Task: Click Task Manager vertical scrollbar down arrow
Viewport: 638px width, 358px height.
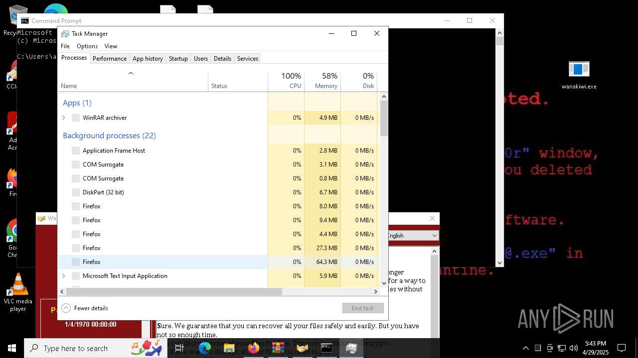Action: [x=384, y=283]
